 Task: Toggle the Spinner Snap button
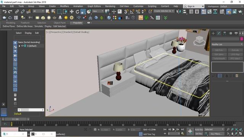[x=144, y=11]
